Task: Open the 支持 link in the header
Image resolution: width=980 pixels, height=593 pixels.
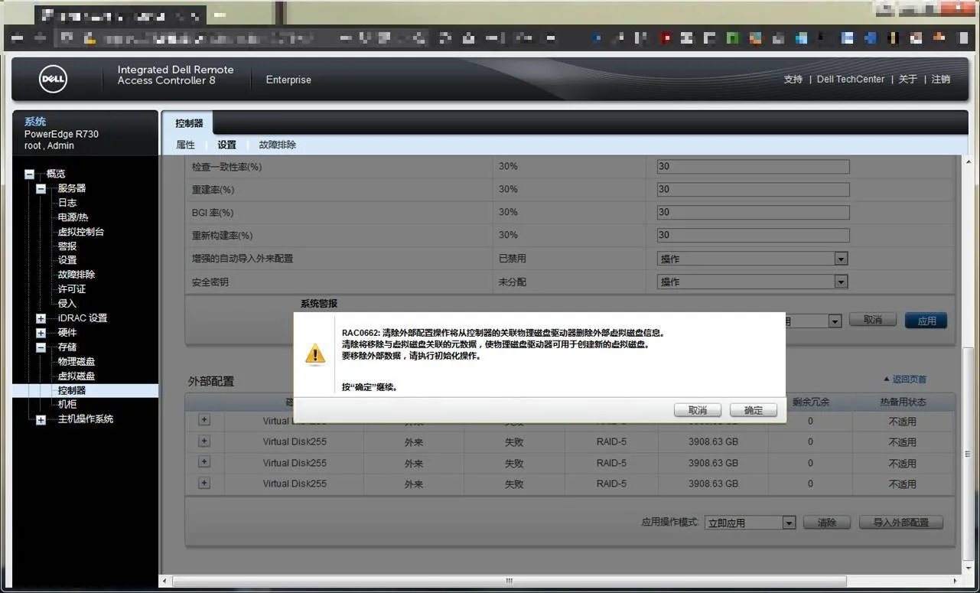Action: pyautogui.click(x=793, y=80)
